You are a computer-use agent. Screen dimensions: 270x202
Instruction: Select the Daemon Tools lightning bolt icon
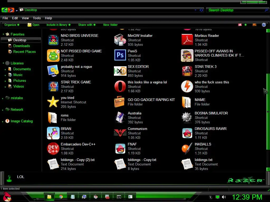pyautogui.click(x=187, y=86)
